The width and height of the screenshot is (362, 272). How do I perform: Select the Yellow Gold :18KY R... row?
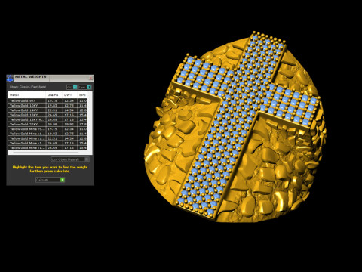click(x=48, y=119)
